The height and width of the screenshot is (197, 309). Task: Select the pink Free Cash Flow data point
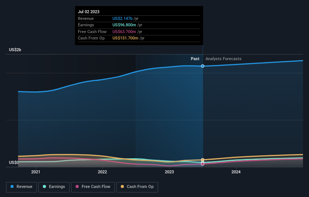point(202,164)
